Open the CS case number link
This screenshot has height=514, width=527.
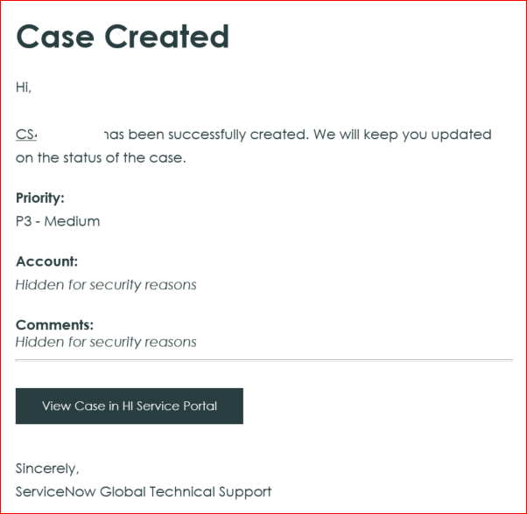[26, 135]
